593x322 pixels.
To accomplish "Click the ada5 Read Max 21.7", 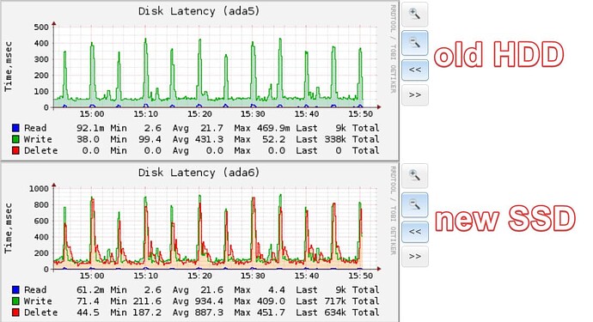I will [x=211, y=128].
